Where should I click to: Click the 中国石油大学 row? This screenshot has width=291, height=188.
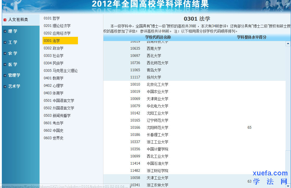pyautogui.click(x=194, y=163)
